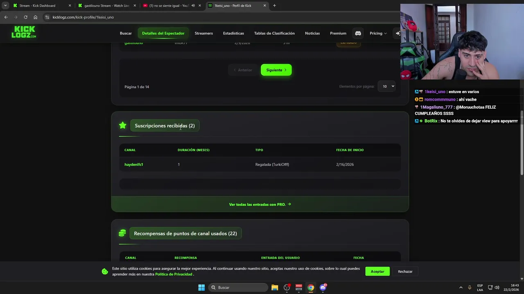
Task: Open the Discord icon in navbar
Action: 358,33
